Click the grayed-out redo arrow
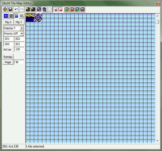 [22, 10]
